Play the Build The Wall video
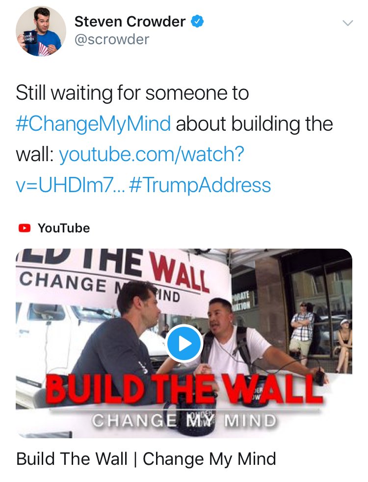The image size is (368, 482). [184, 343]
